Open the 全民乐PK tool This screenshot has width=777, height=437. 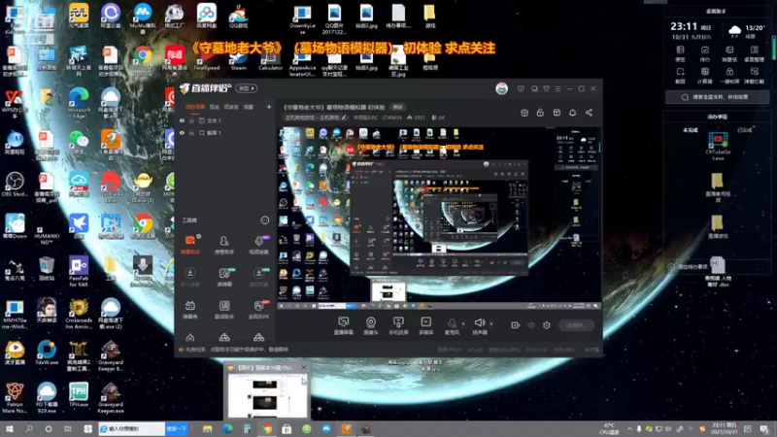click(258, 309)
